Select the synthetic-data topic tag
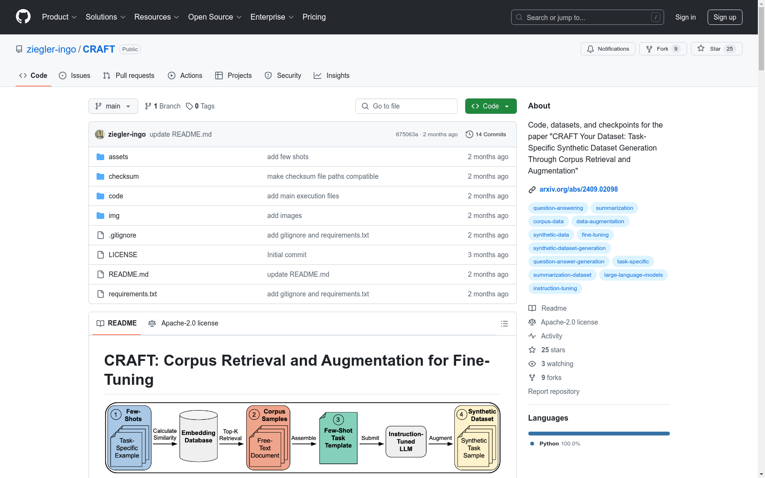This screenshot has height=478, width=765. (x=551, y=235)
